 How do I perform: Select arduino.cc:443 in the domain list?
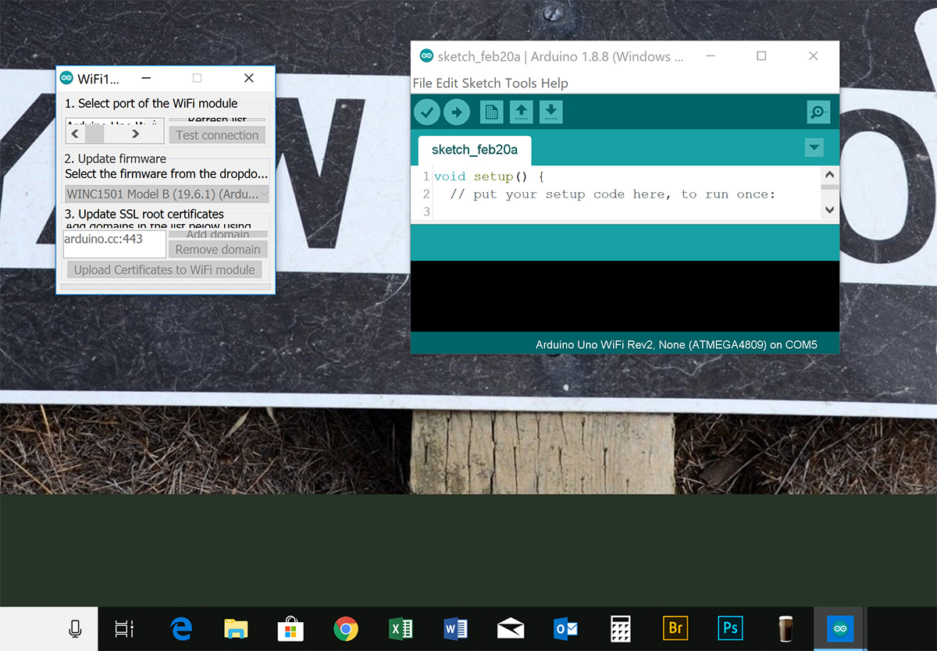tap(103, 239)
